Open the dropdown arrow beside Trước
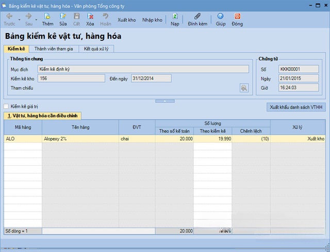This screenshot has height=252, width=330. [x=19, y=20]
